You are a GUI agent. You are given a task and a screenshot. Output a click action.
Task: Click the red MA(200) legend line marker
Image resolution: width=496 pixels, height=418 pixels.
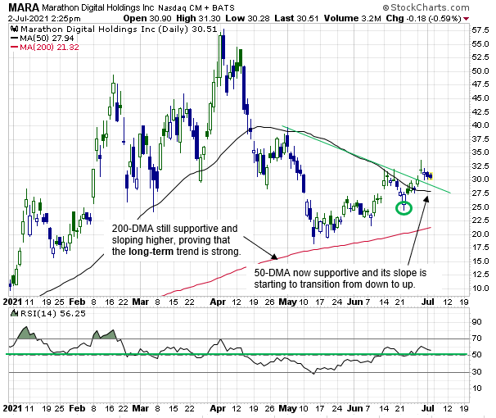[14, 48]
